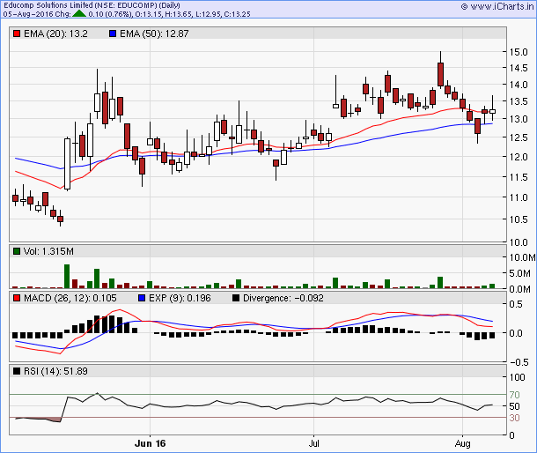This screenshot has width=537, height=453.
Task: Click the 'RSI (14): 51.89' label
Action: pyautogui.click(x=55, y=371)
